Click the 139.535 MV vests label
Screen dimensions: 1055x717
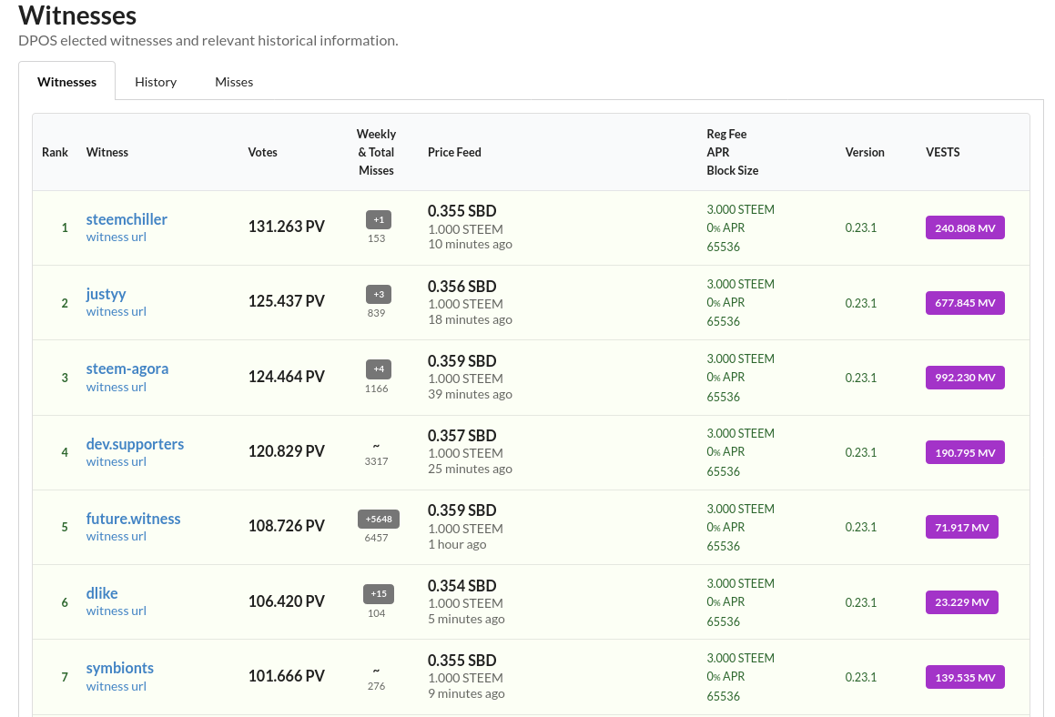965,677
